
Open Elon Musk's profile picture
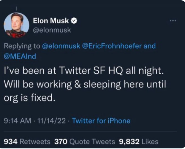click(x=17, y=25)
